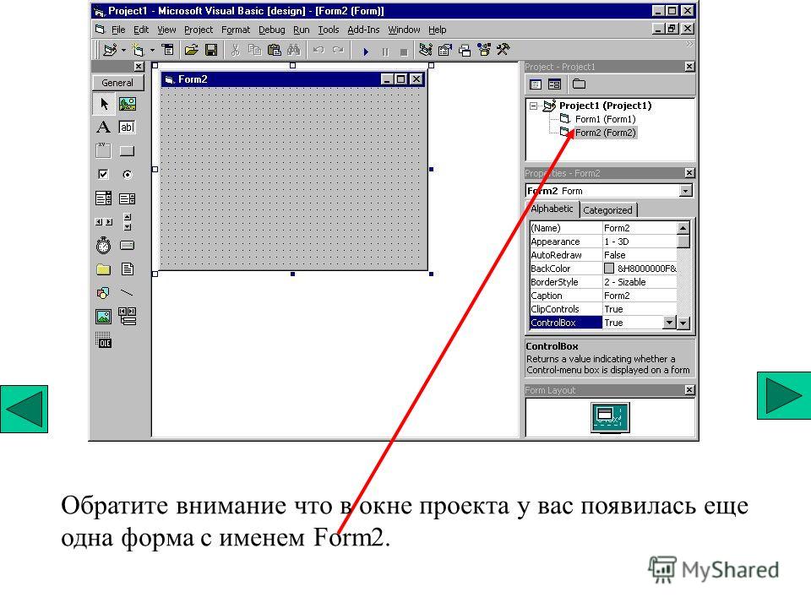Click the End (stop) toolbar button
The image size is (811, 608).
pyautogui.click(x=404, y=52)
